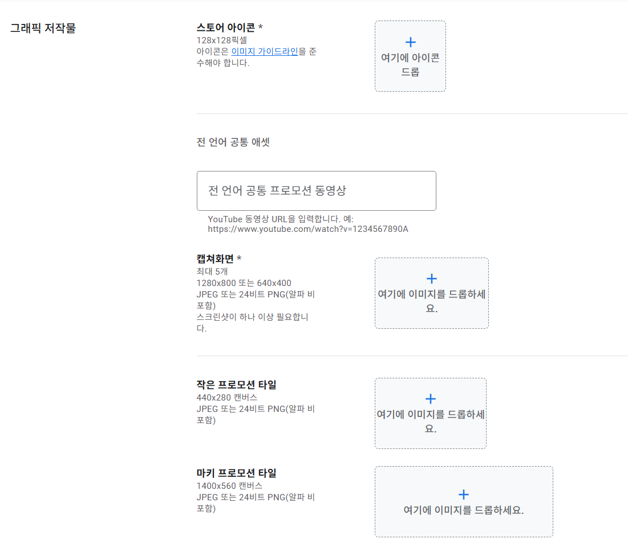
Task: Click the 마키 프로모션 타일 upload box
Action: (x=463, y=501)
